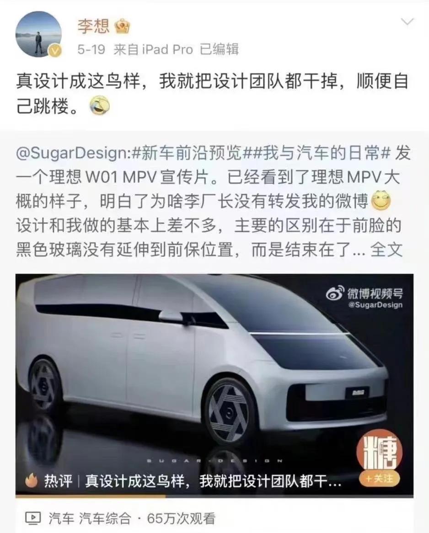Image resolution: width=429 pixels, height=533 pixels.
Task: Tap the 微博视频号 watermark logo
Action: pyautogui.click(x=365, y=297)
